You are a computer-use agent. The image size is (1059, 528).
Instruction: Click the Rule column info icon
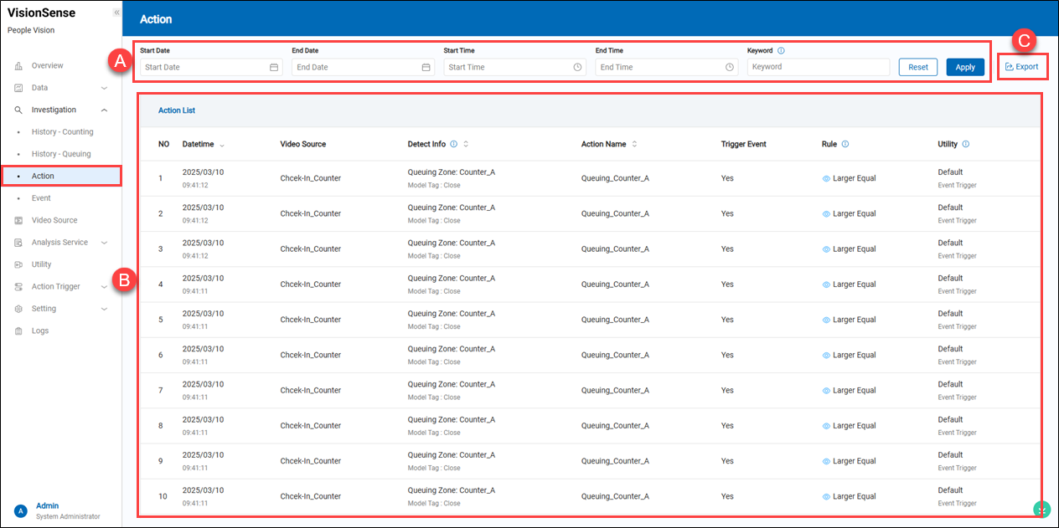(x=845, y=144)
